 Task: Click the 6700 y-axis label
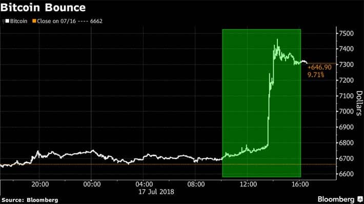347,158
